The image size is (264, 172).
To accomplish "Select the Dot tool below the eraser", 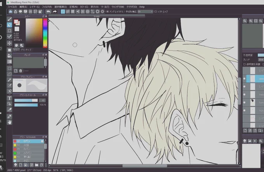I will point(9,31).
